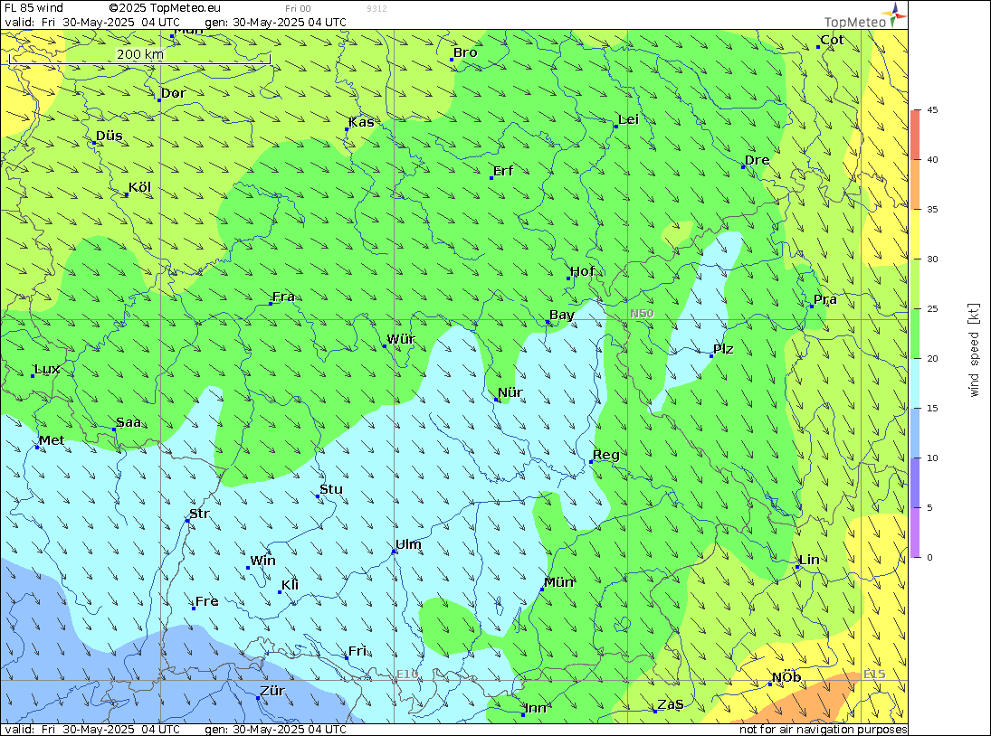The image size is (991, 736).
Task: Click the FL 85 wind title
Action: coord(34,8)
